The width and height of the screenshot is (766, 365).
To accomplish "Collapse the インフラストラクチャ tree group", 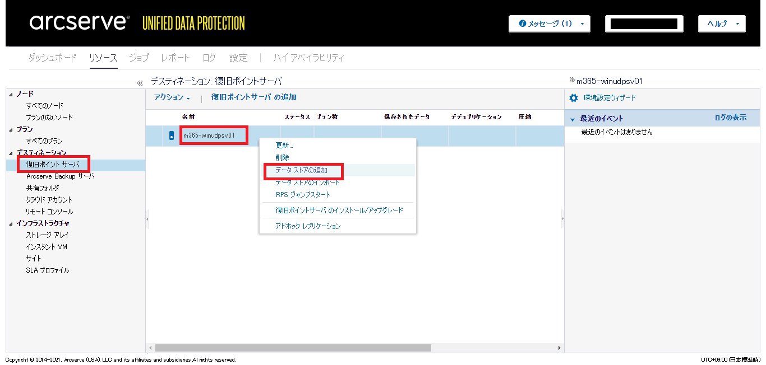I will 11,223.
